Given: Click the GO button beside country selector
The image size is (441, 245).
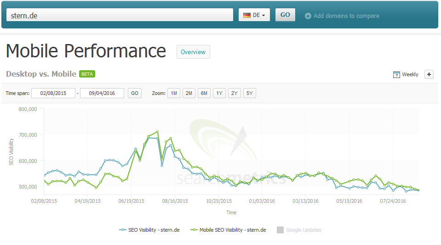Looking at the screenshot, I should click(285, 15).
